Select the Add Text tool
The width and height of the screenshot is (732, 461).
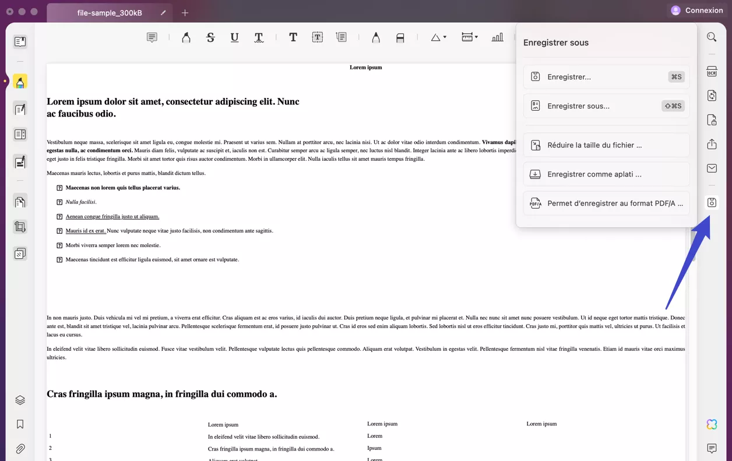(293, 37)
